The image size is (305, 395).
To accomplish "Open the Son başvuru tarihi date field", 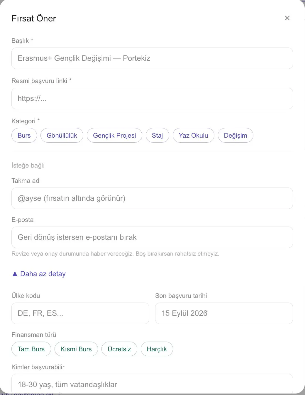I will click(224, 313).
